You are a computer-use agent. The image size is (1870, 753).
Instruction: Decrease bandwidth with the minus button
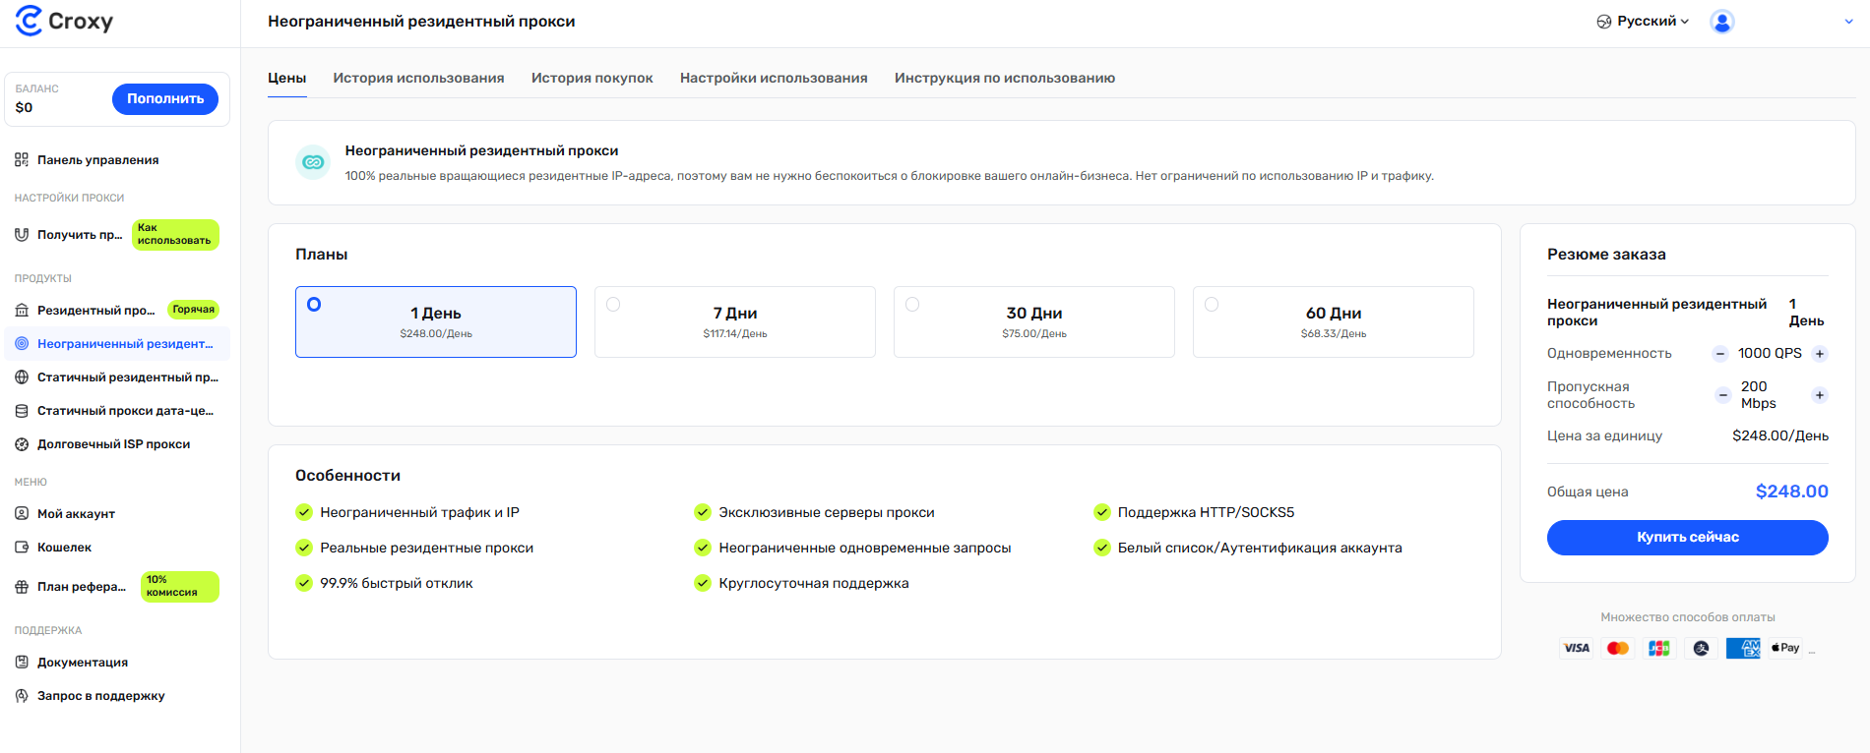point(1722,395)
